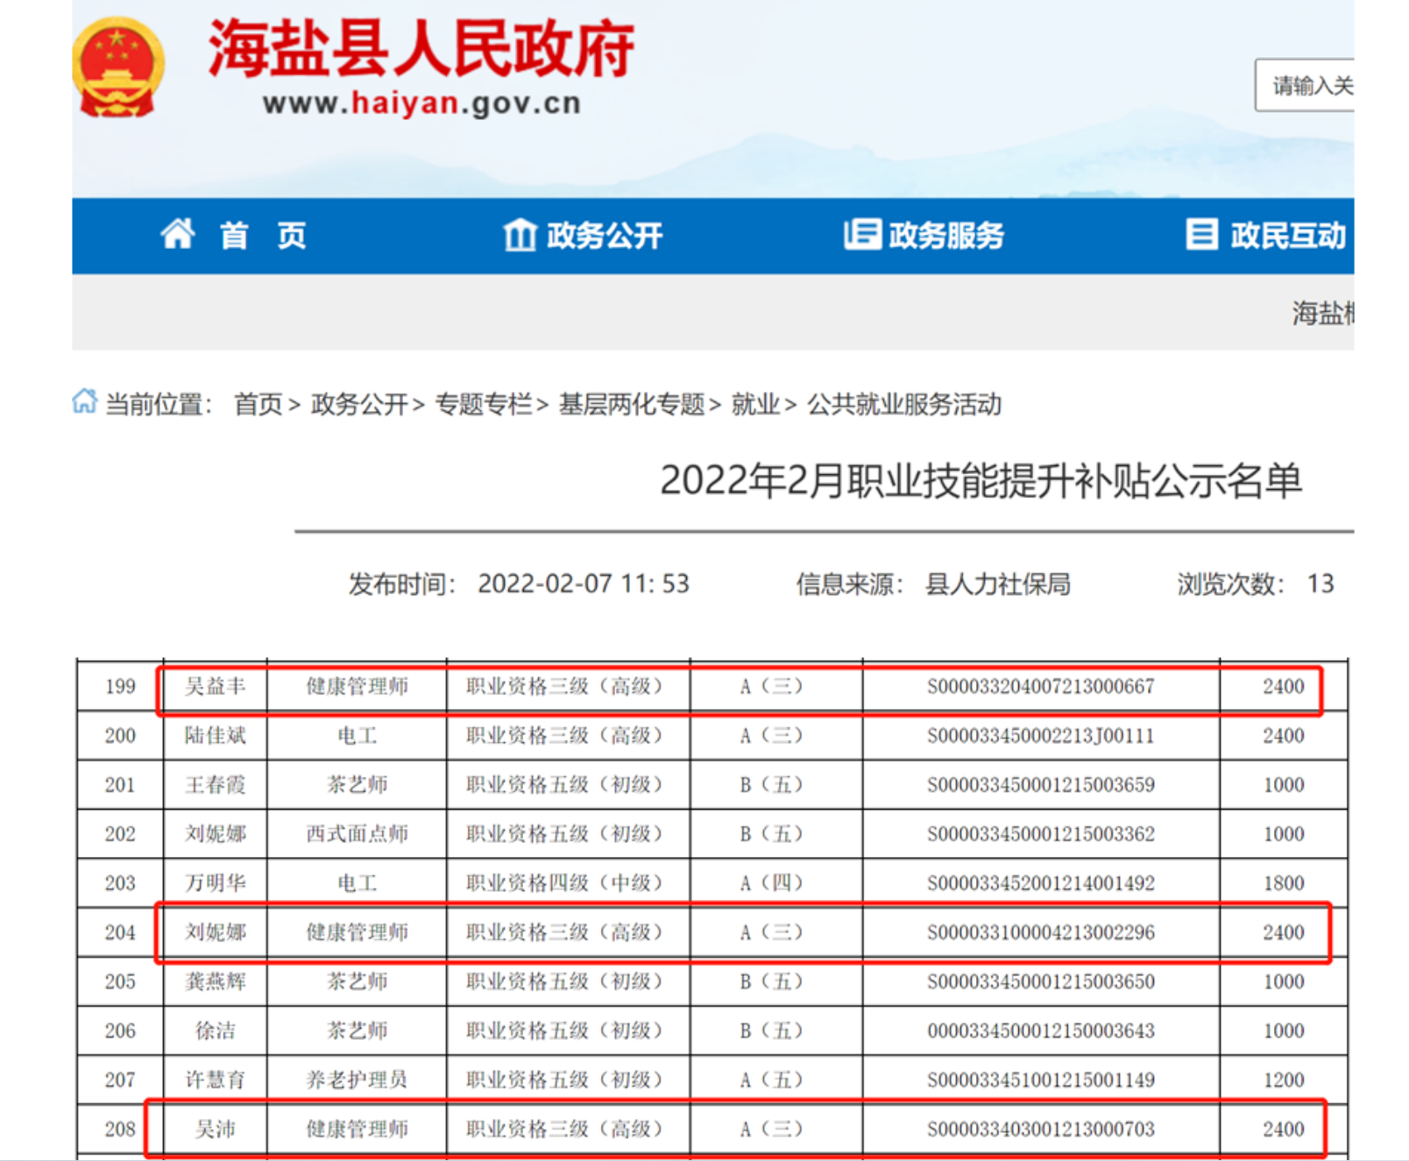Open 公共就业服务活动 breadcrumb link
The width and height of the screenshot is (1409, 1161).
(903, 404)
